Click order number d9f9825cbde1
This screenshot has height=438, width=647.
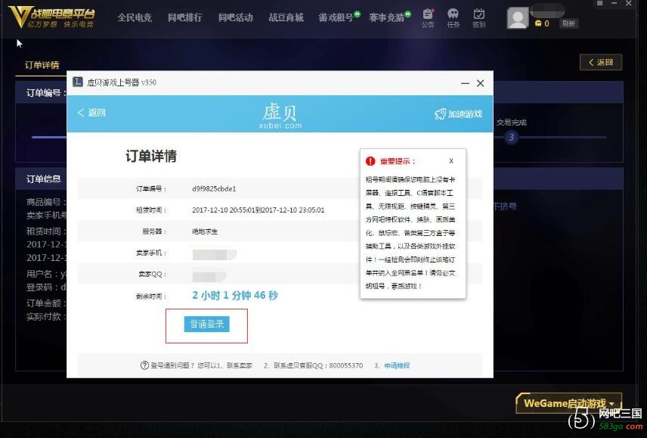[x=214, y=188]
